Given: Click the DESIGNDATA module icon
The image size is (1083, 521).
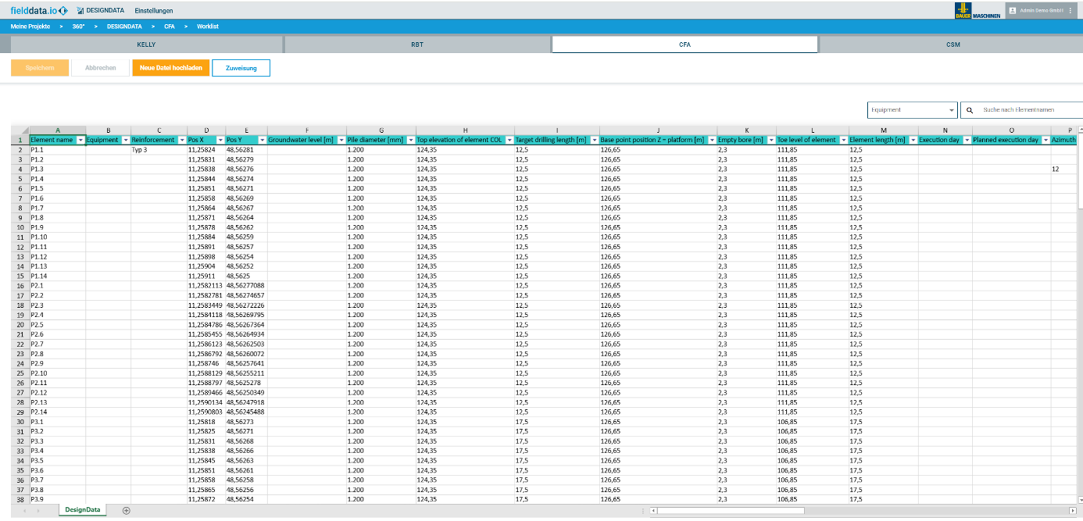Looking at the screenshot, I should coord(80,10).
